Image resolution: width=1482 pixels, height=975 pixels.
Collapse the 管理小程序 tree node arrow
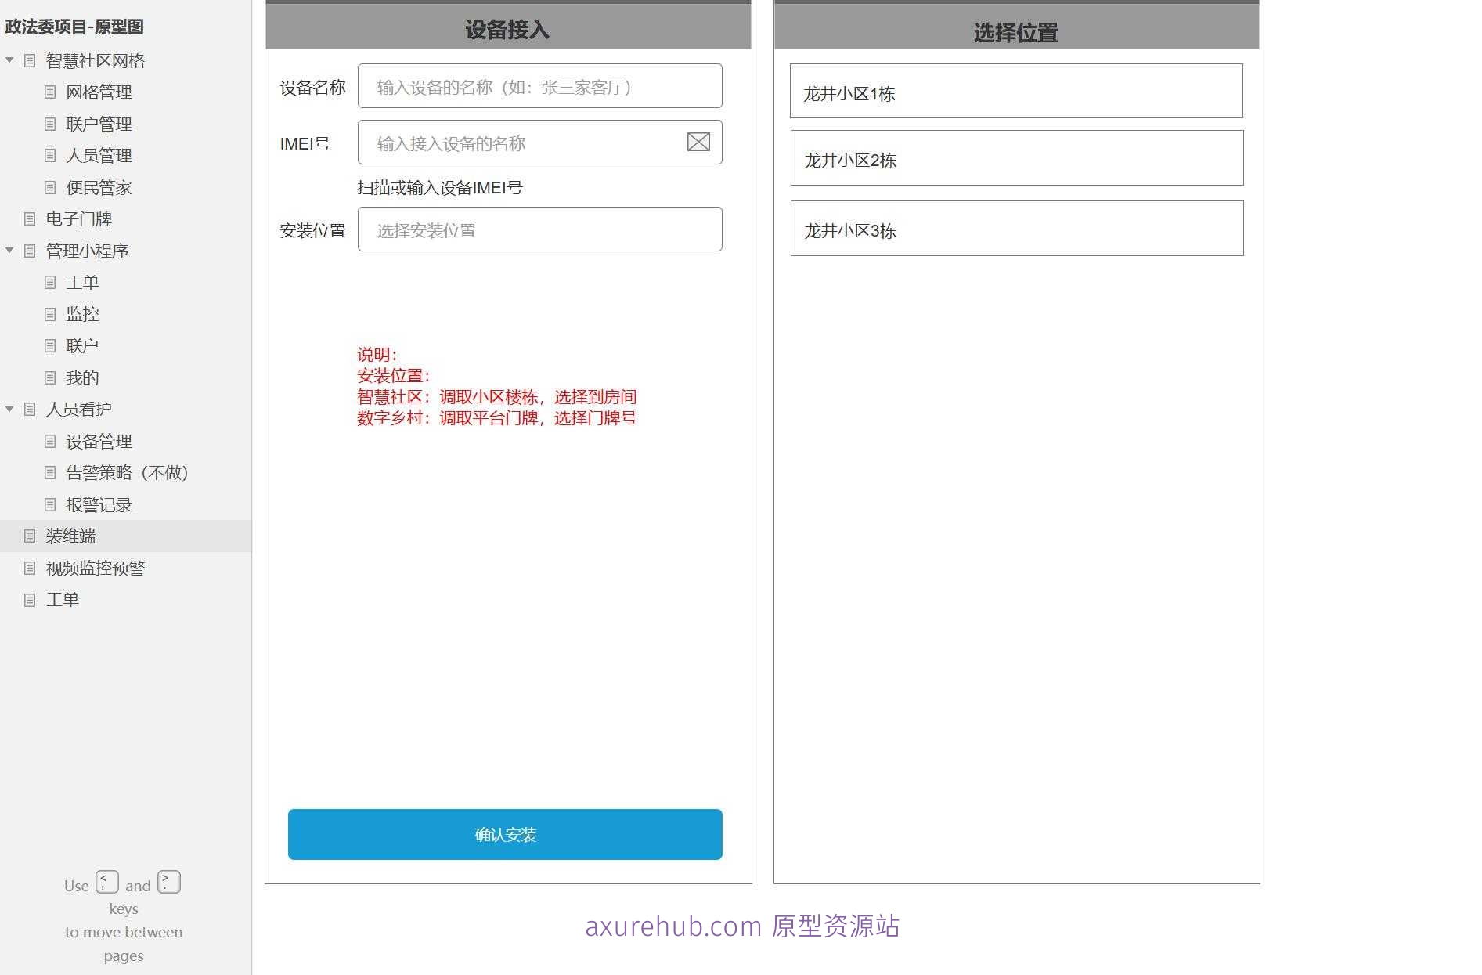(9, 251)
